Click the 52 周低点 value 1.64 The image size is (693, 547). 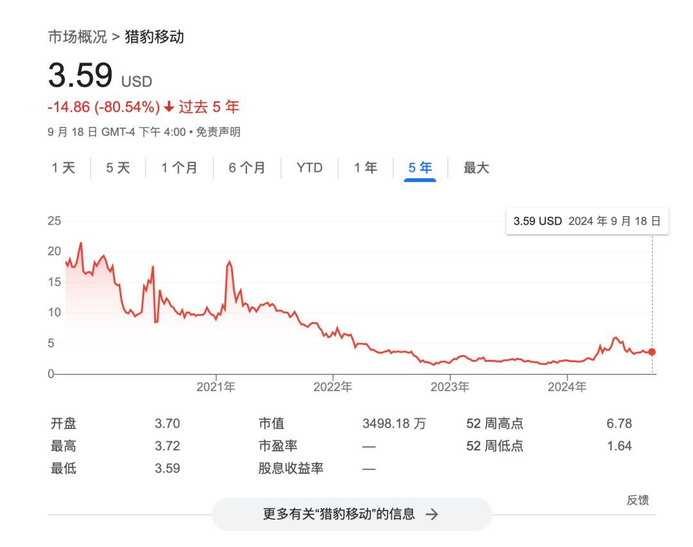click(x=619, y=446)
